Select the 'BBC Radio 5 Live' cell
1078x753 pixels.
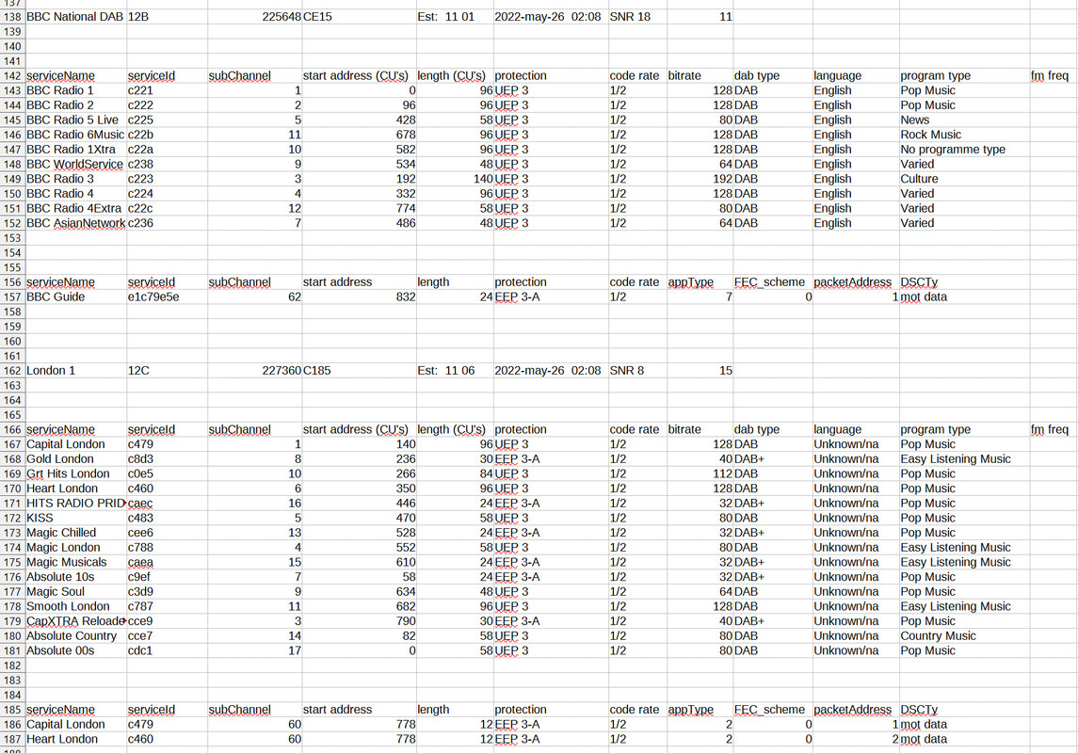point(75,120)
